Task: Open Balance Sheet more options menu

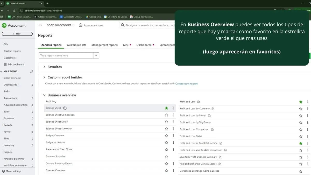Action: click(x=173, y=108)
